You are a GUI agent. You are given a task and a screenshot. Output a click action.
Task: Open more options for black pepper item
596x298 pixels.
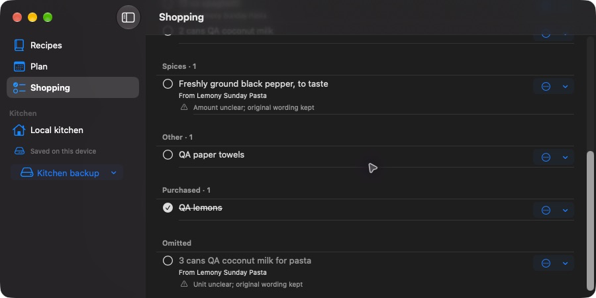click(x=546, y=86)
